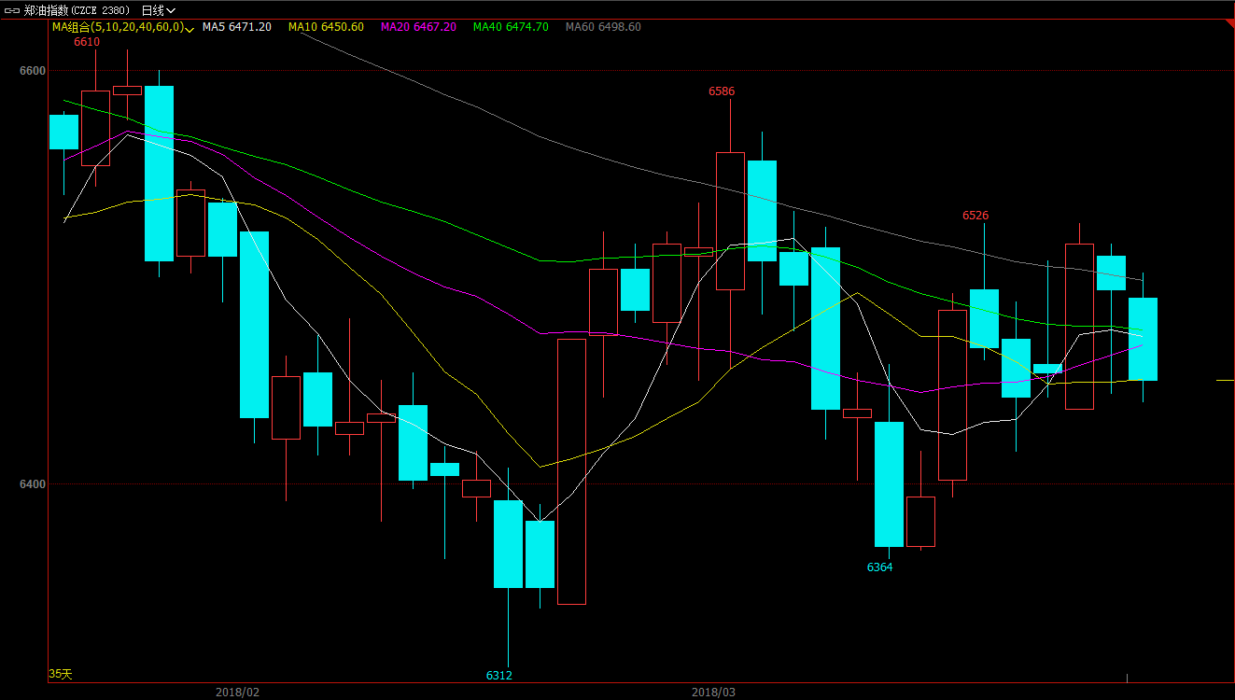Click the 6586 high price label

[722, 91]
